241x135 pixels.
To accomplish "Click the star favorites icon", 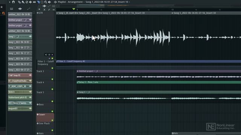I will (x=2, y=7).
